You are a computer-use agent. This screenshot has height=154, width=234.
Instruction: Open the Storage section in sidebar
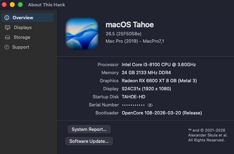pyautogui.click(x=22, y=37)
